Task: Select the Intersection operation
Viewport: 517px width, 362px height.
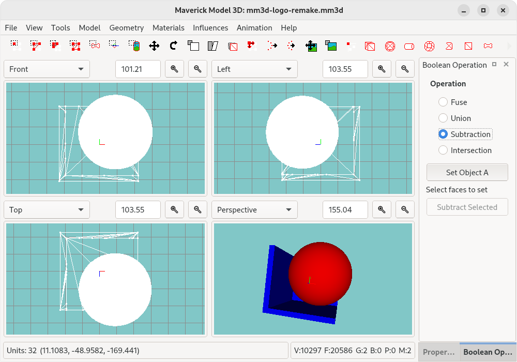Action: point(443,150)
